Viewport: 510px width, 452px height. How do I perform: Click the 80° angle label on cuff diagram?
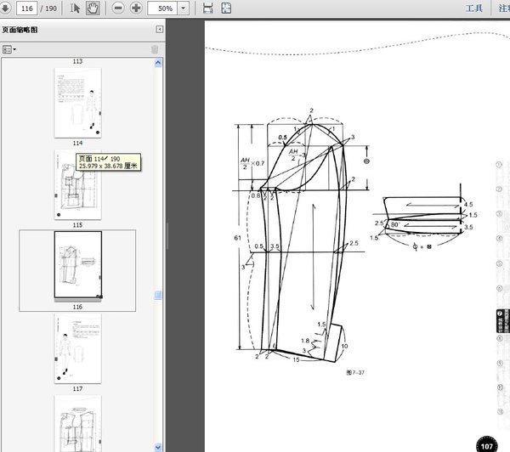(394, 224)
